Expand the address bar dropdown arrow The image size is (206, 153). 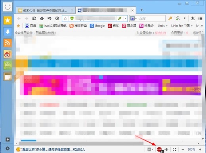click(x=125, y=18)
